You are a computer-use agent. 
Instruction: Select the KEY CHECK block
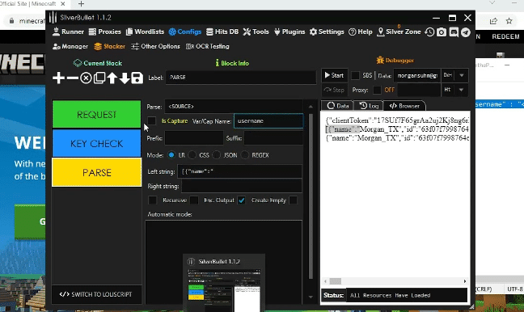[96, 143]
